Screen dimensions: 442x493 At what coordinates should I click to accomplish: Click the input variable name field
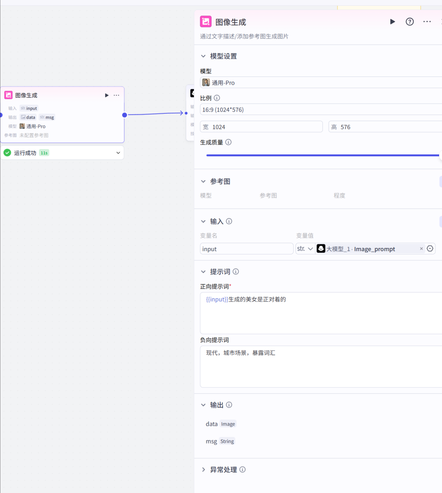(246, 249)
